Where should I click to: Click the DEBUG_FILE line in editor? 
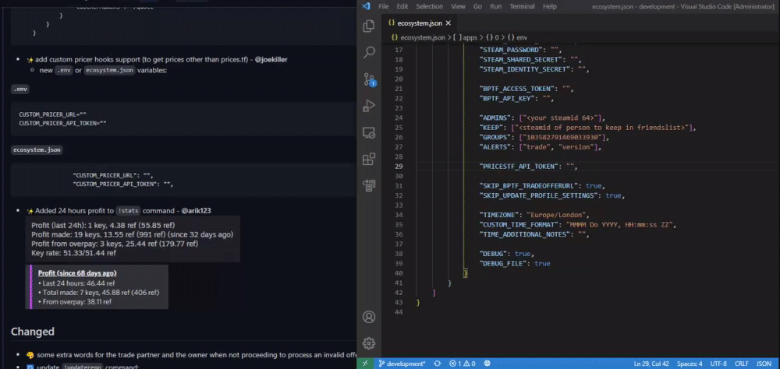[x=515, y=263]
